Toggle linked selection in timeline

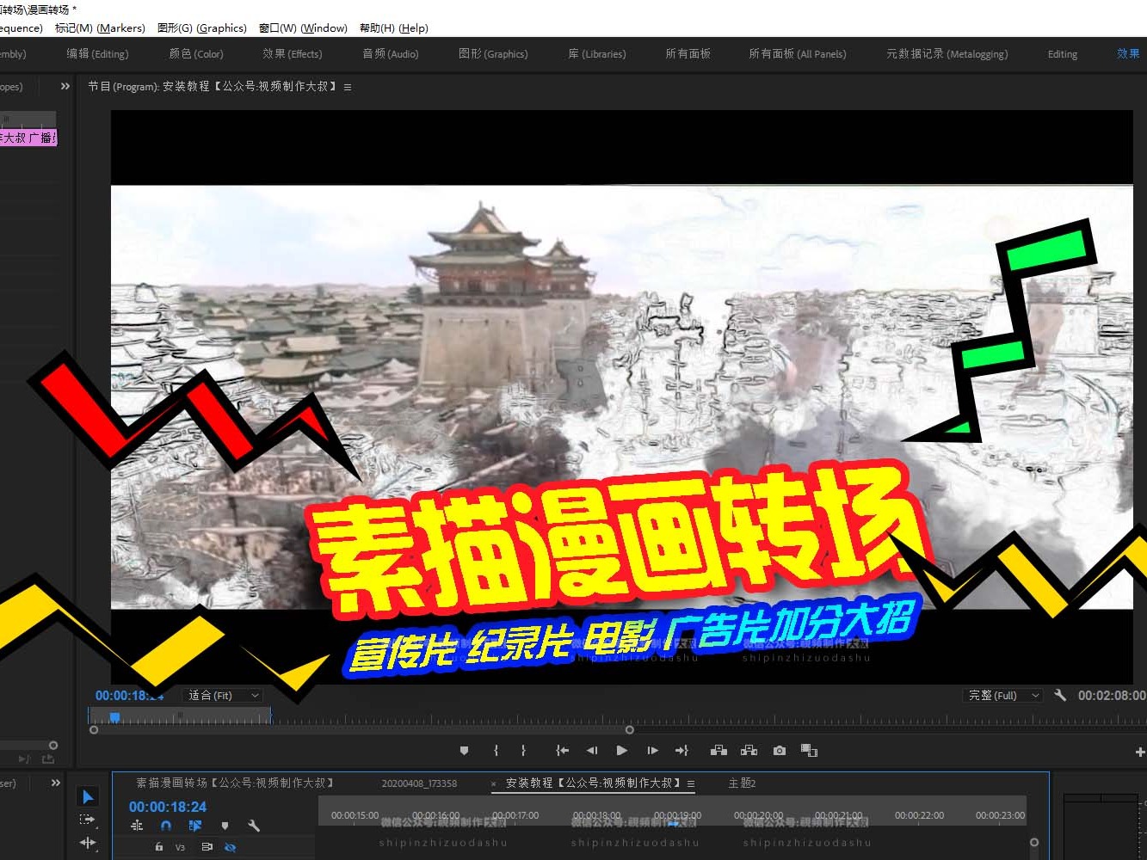(195, 826)
